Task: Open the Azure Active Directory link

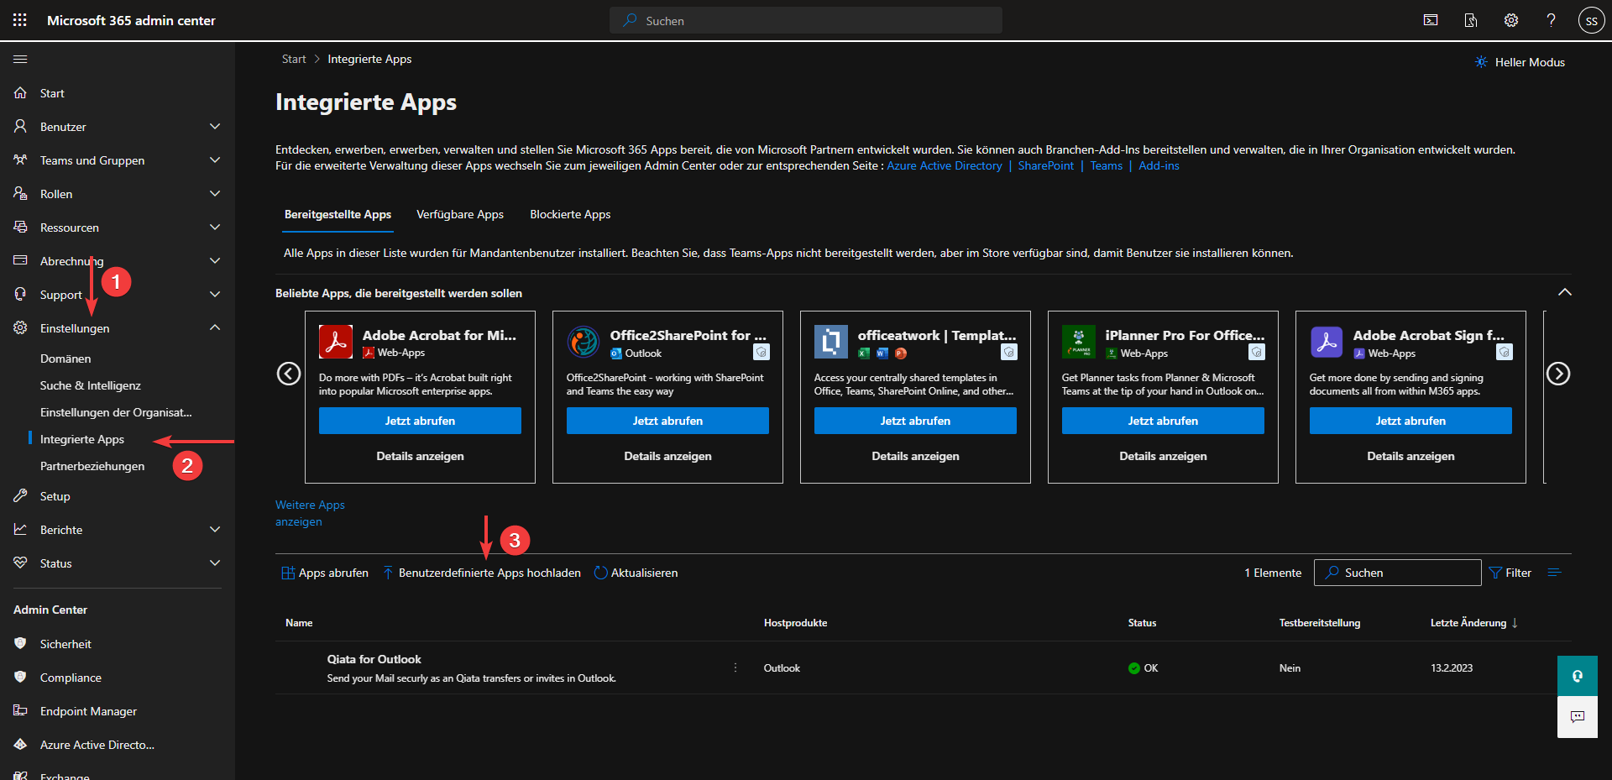Action: coord(945,166)
